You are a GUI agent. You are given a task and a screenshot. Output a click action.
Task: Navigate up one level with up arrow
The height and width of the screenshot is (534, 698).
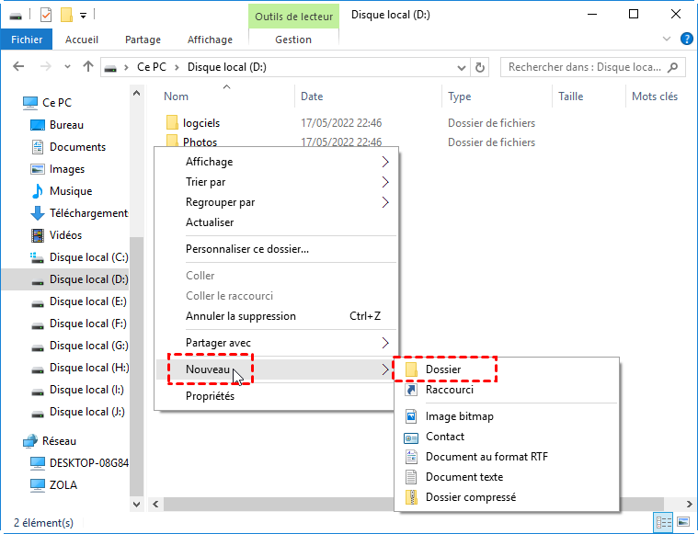tap(88, 67)
